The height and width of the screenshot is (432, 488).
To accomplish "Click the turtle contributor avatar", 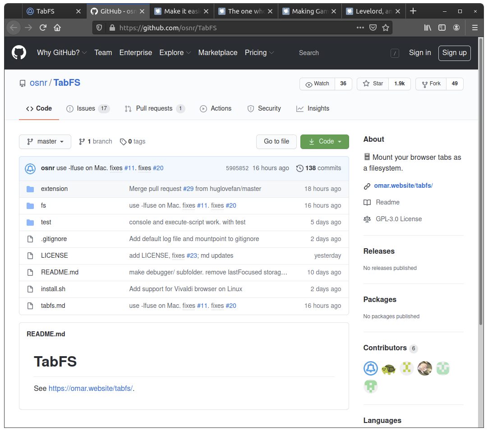I will click(388, 369).
